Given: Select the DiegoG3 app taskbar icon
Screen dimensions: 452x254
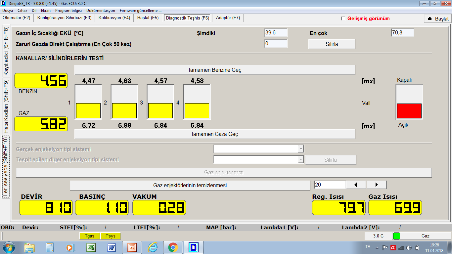Looking at the screenshot, I should [193, 247].
